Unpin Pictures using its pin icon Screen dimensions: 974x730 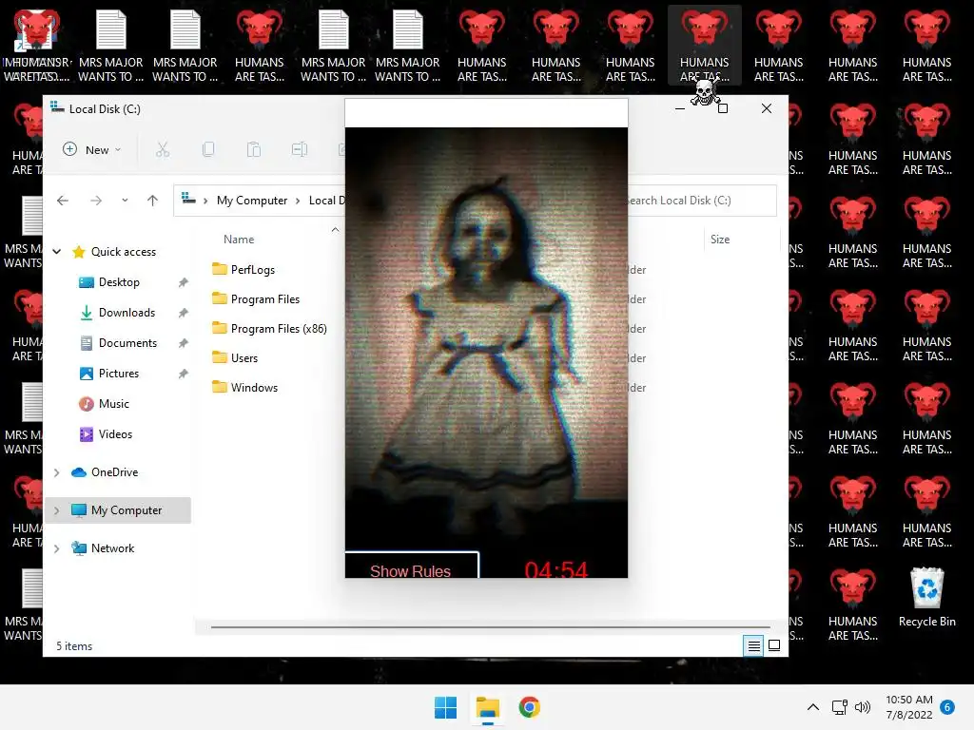[183, 374]
